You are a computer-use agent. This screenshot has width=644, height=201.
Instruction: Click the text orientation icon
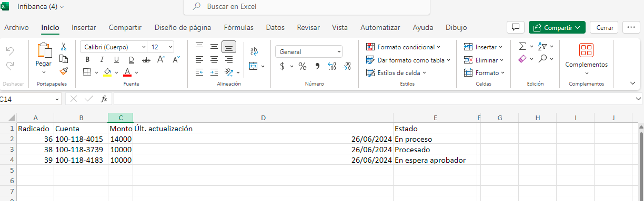(x=228, y=72)
